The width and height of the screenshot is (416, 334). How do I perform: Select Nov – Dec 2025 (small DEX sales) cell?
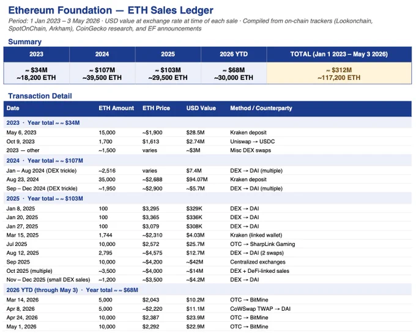48,280
